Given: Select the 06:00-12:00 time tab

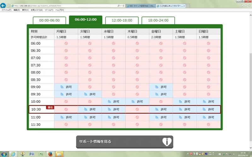Looking at the screenshot, I should (86, 20).
